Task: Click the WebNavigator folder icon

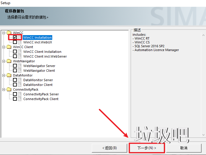Action: pos(9,61)
